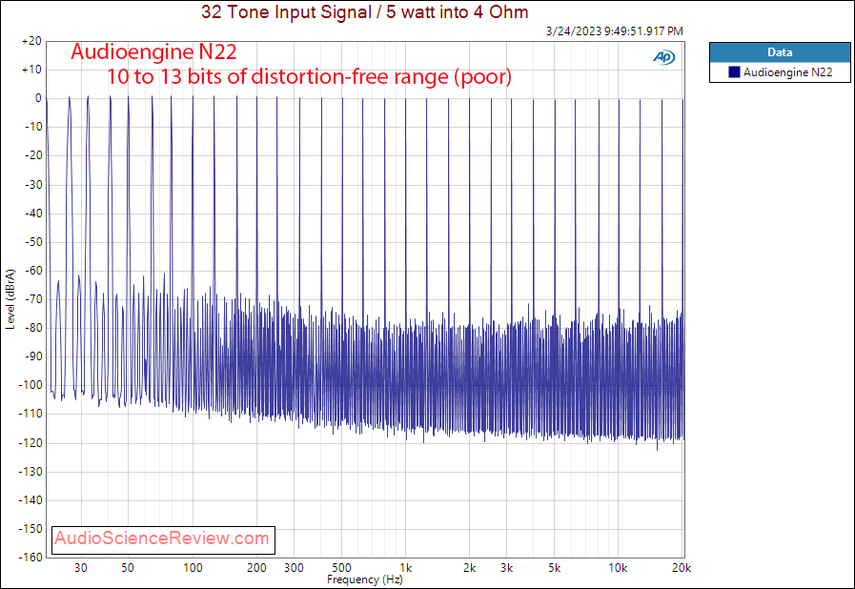Click the 50 Hz frequency axis tick label
The image size is (855, 589).
pyautogui.click(x=128, y=568)
